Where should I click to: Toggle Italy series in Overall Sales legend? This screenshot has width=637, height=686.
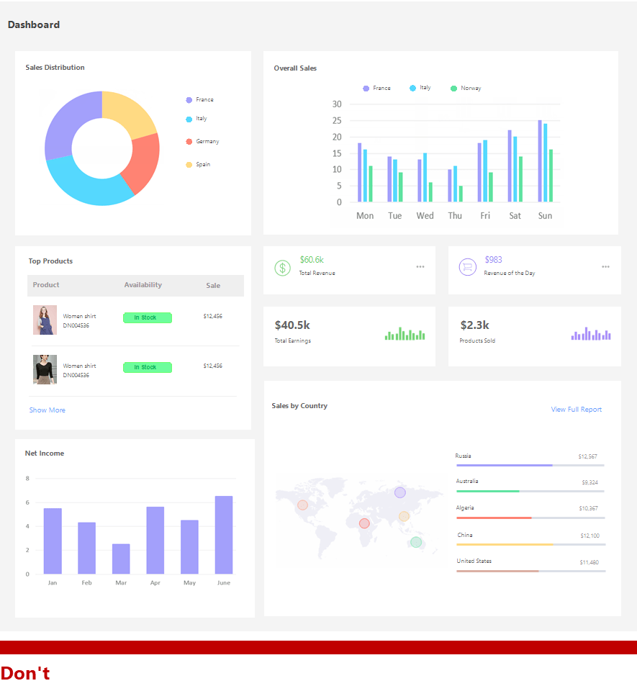click(420, 88)
